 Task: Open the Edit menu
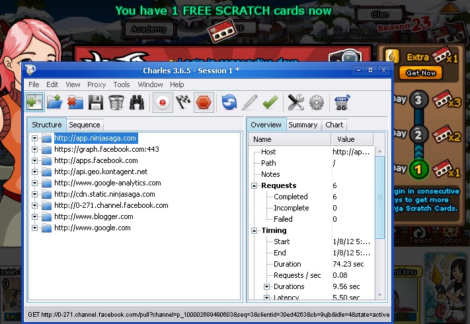click(x=52, y=84)
